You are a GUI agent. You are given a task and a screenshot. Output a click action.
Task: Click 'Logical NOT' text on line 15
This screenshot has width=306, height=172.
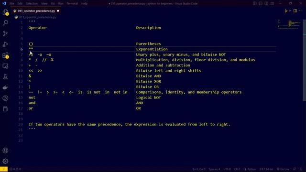148,97
